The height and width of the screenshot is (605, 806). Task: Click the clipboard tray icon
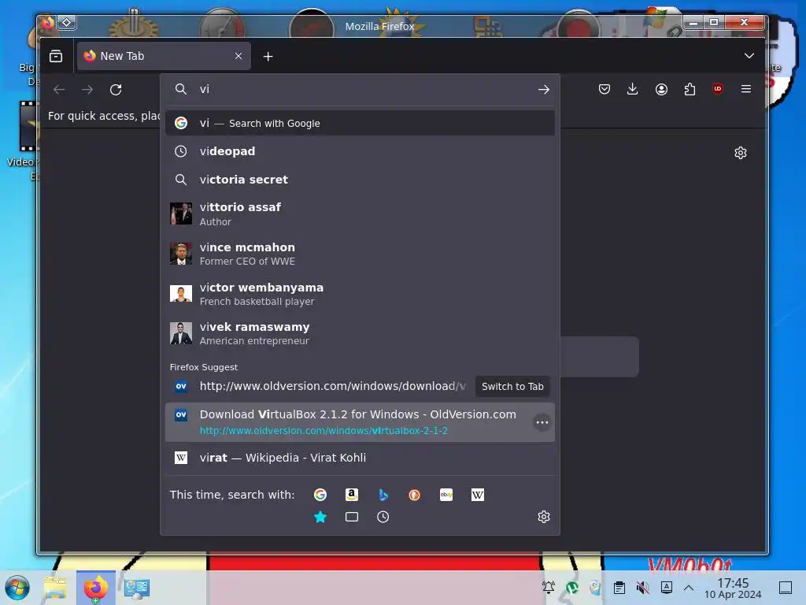click(619, 588)
